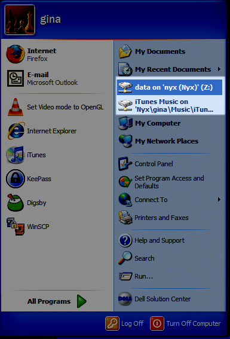
Task: Click the "My Documents" label
Action: pos(160,51)
